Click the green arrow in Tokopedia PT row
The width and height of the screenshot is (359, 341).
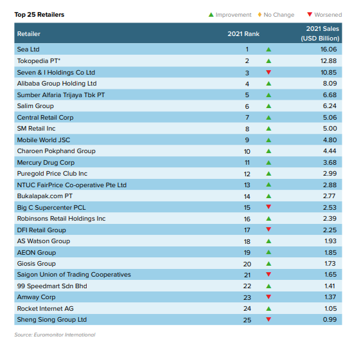(268, 60)
